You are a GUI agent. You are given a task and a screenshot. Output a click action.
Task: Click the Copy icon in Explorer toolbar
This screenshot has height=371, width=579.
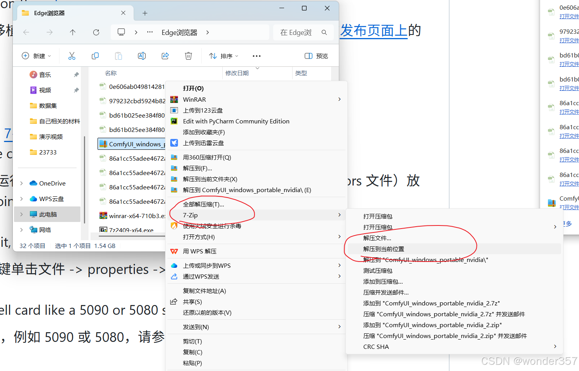[95, 56]
